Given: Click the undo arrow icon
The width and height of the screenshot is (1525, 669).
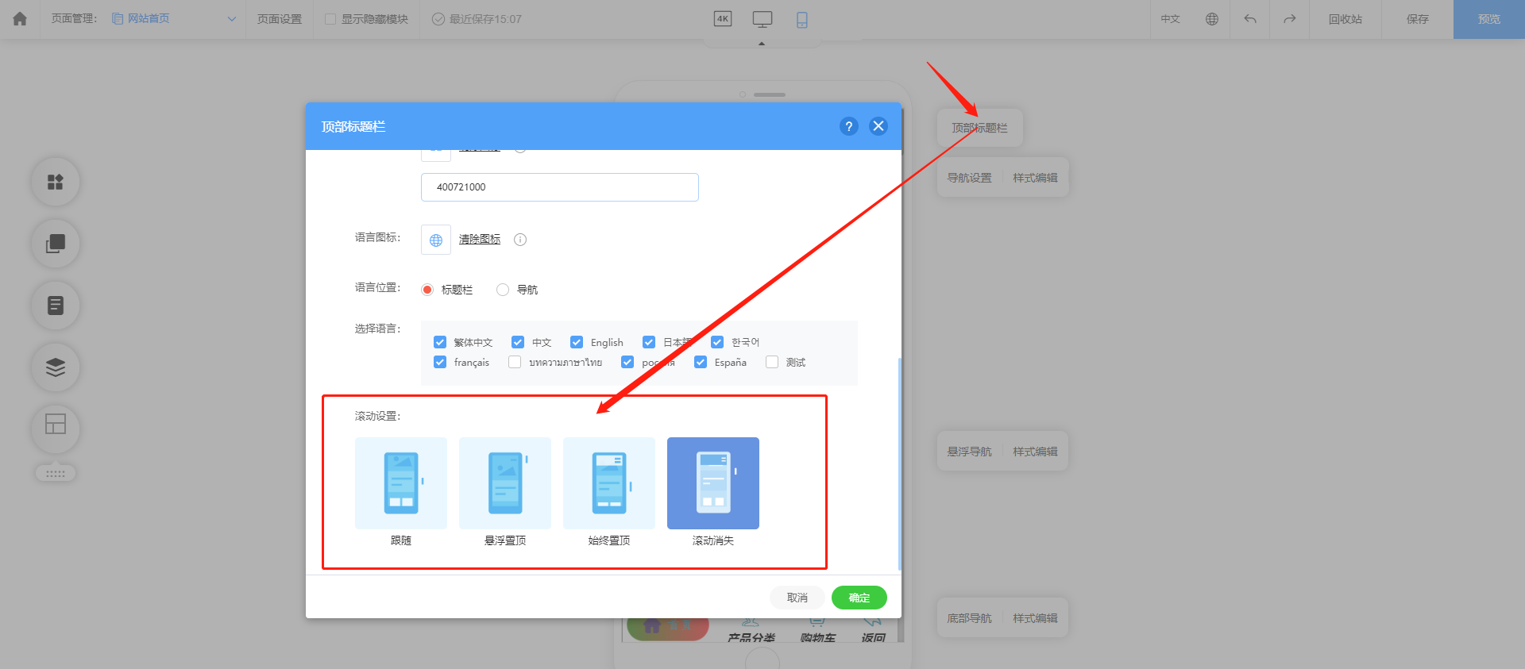Looking at the screenshot, I should click(1250, 19).
